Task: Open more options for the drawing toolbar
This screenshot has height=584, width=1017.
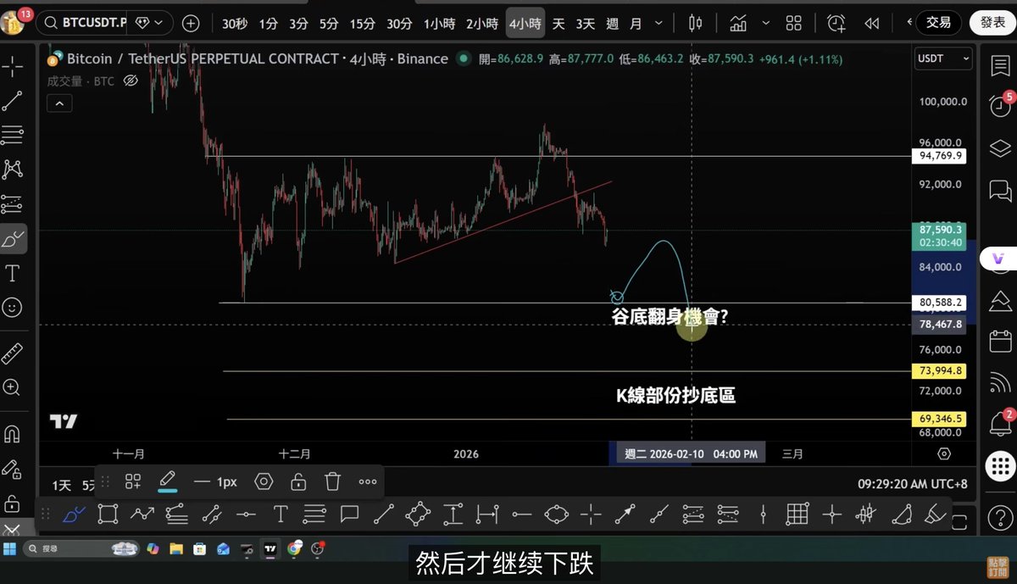Action: click(367, 481)
